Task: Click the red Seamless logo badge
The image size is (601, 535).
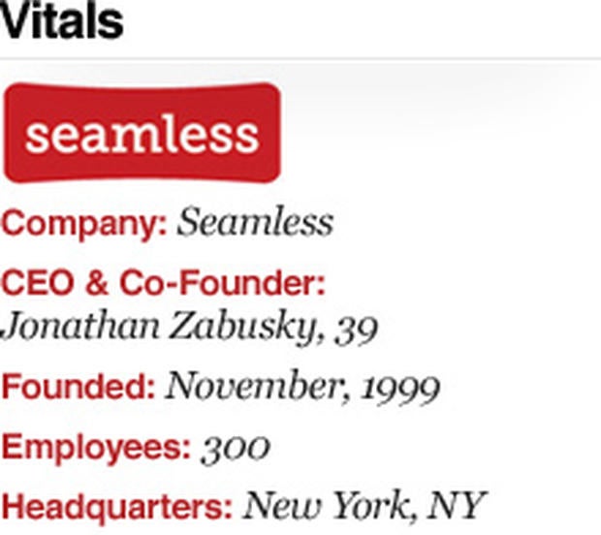Action: coord(142,133)
